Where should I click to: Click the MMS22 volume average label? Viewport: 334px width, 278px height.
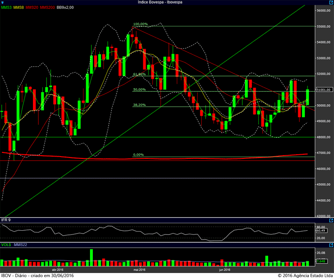tap(20, 245)
